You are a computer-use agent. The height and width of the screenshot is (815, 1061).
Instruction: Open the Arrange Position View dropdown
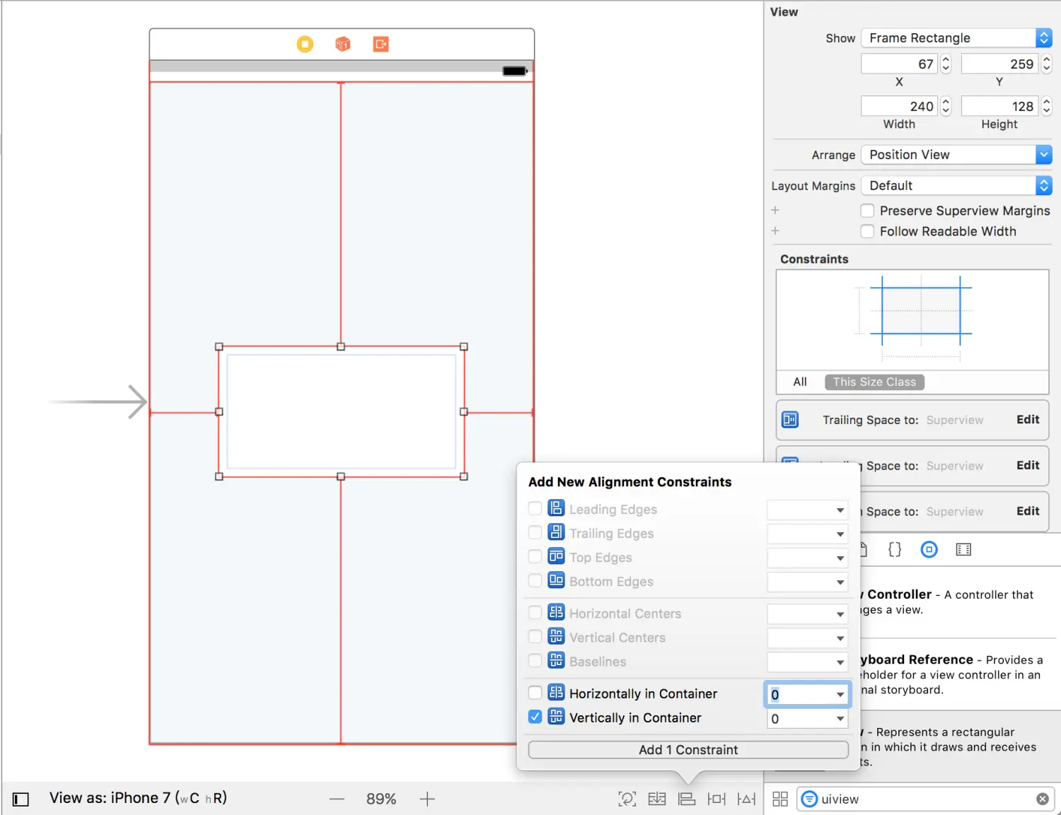tap(956, 155)
